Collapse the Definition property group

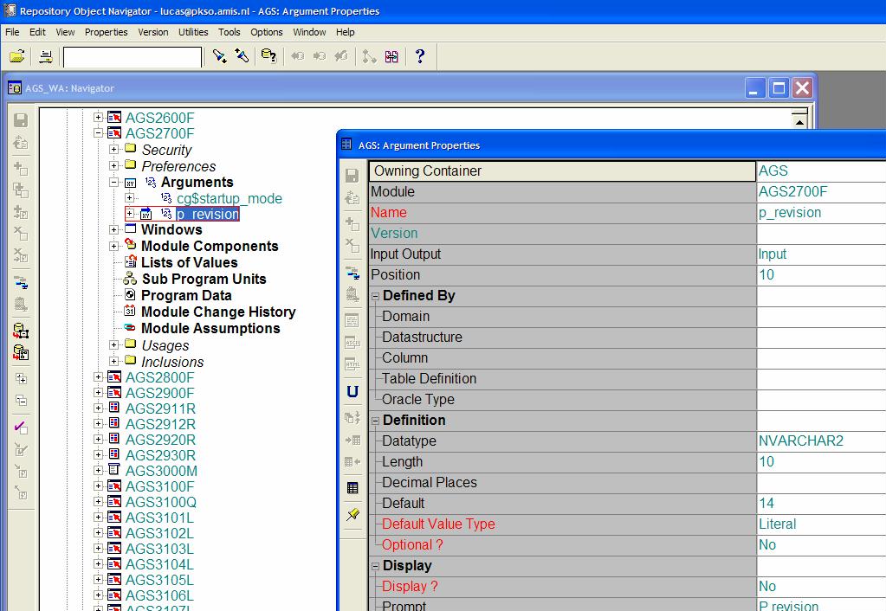(376, 421)
